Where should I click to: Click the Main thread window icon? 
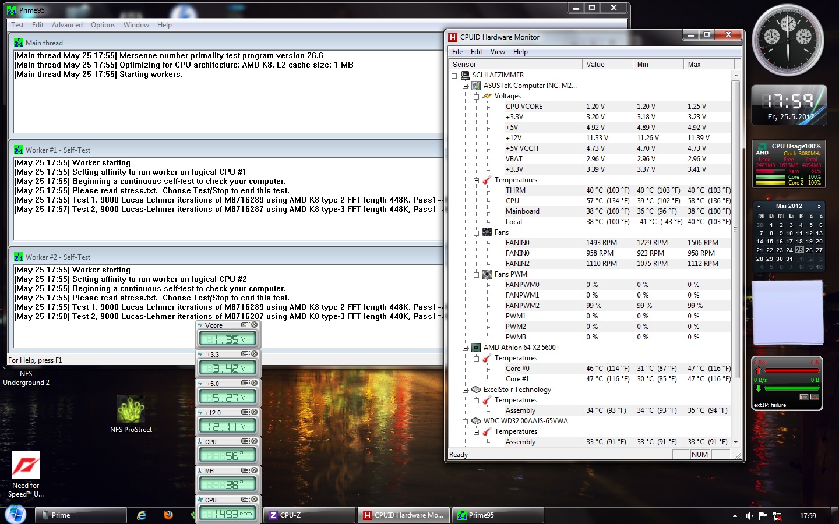(x=19, y=43)
